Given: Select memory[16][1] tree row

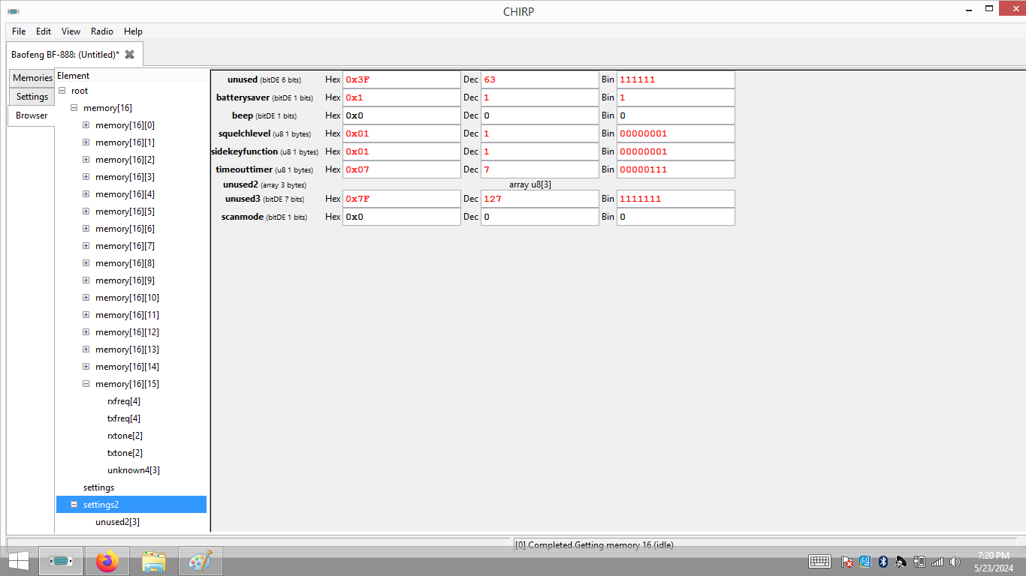Looking at the screenshot, I should click(125, 142).
